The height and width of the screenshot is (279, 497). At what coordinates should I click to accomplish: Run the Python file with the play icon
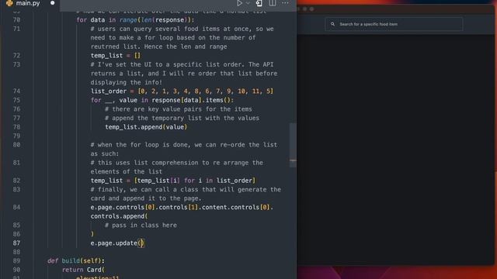coord(239,3)
